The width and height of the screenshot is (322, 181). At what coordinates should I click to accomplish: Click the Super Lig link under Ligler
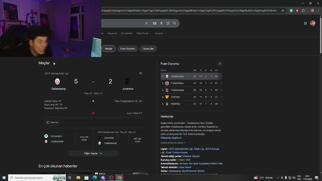pyautogui.click(x=198, y=149)
